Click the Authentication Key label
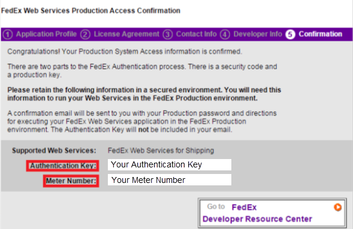 pos(63,166)
